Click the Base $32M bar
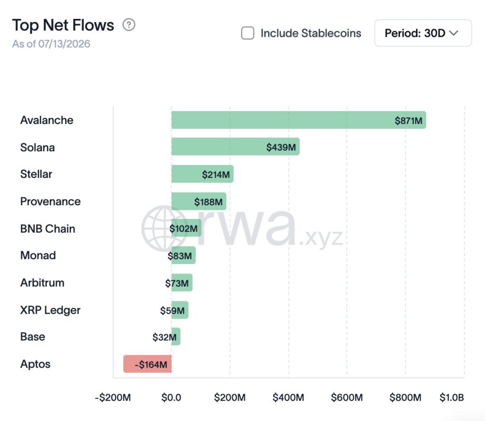The image size is (485, 421). coord(176,336)
